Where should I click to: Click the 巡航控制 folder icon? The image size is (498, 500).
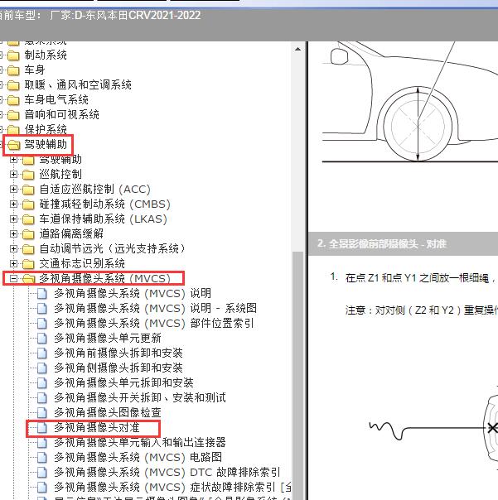coord(28,175)
